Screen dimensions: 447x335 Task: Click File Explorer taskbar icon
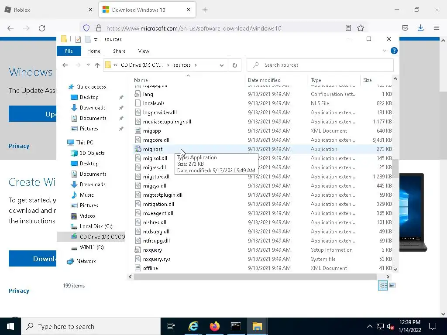(257, 326)
